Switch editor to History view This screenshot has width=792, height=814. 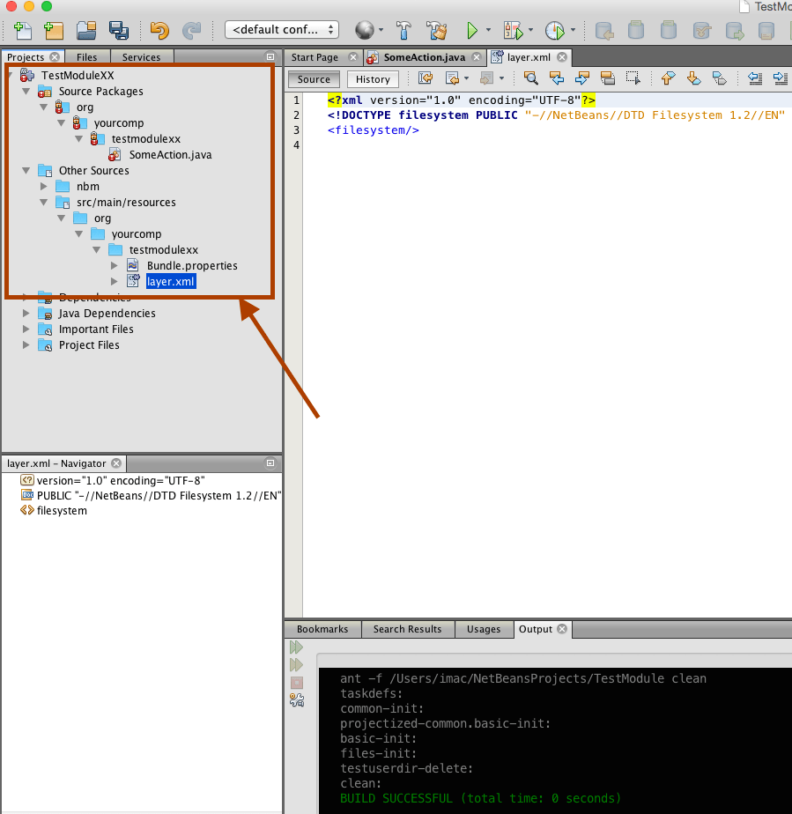(373, 79)
